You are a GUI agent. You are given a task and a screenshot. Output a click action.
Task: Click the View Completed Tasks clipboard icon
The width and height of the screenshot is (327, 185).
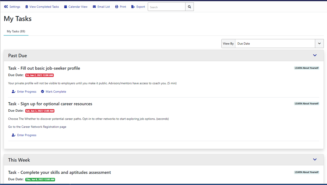tap(27, 7)
